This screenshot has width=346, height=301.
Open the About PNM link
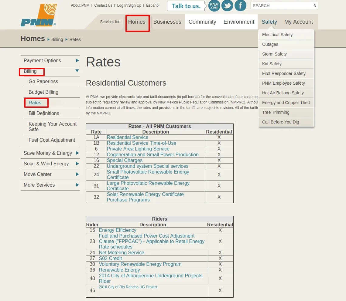pyautogui.click(x=80, y=5)
